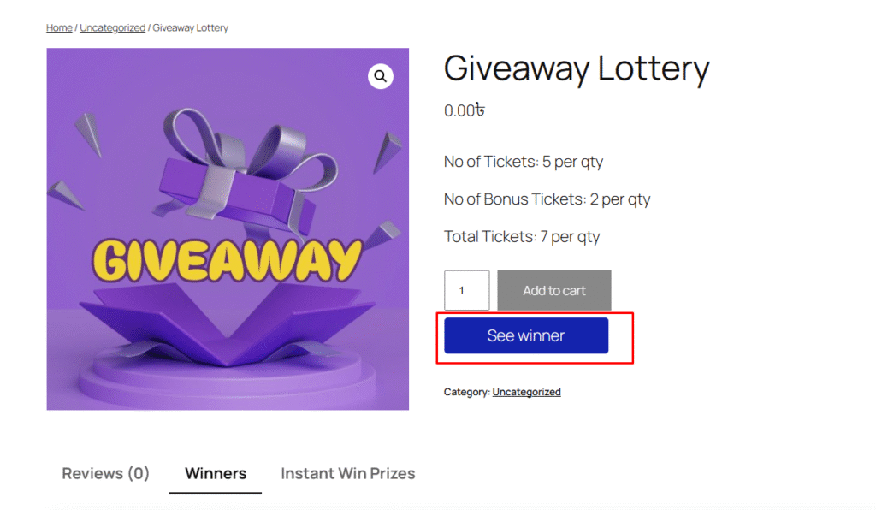Click the round pedestal in the product image

point(227,377)
